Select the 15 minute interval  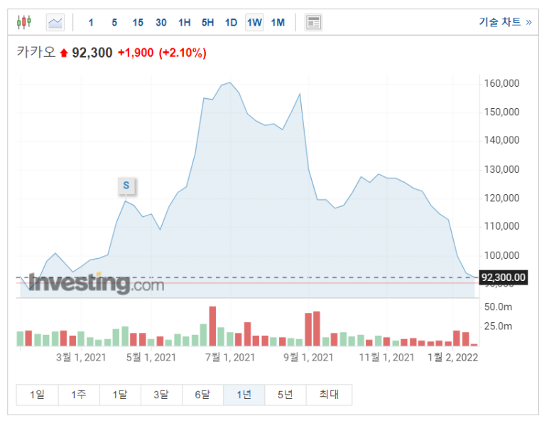pyautogui.click(x=138, y=23)
